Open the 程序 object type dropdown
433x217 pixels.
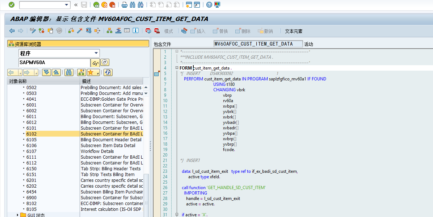pyautogui.click(x=96, y=53)
